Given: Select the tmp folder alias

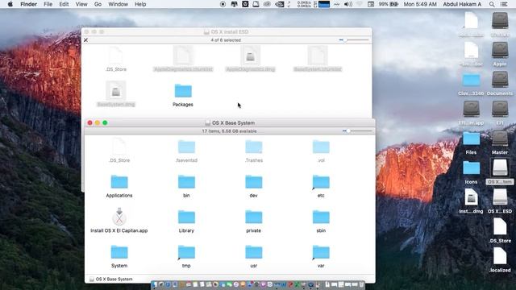Looking at the screenshot, I should coord(186,252).
